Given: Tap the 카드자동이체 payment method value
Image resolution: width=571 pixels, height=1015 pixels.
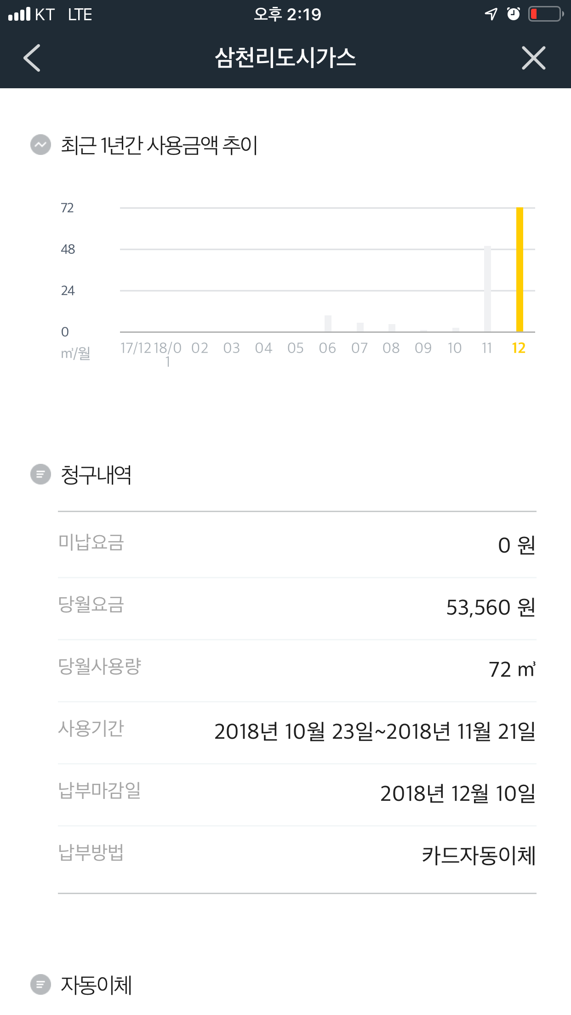Looking at the screenshot, I should point(479,856).
